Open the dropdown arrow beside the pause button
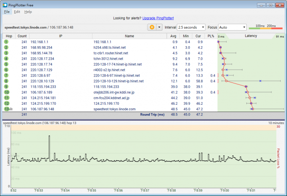Viewport: 287px width, 196px height. [159, 27]
